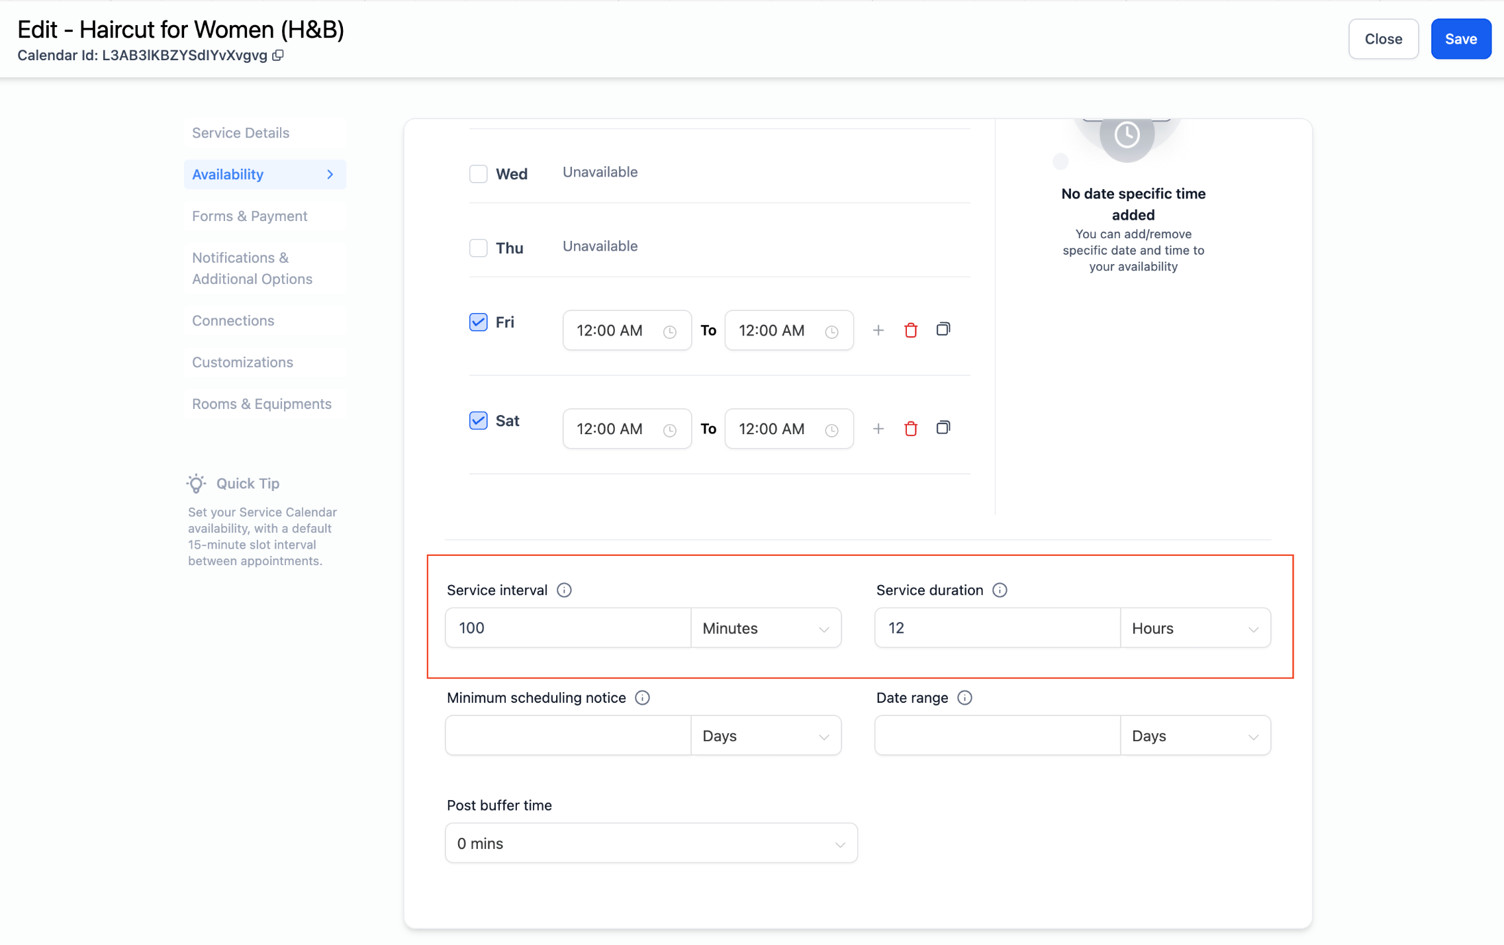Open the Service interval Minutes unit dropdown
The image size is (1504, 945).
pos(766,628)
